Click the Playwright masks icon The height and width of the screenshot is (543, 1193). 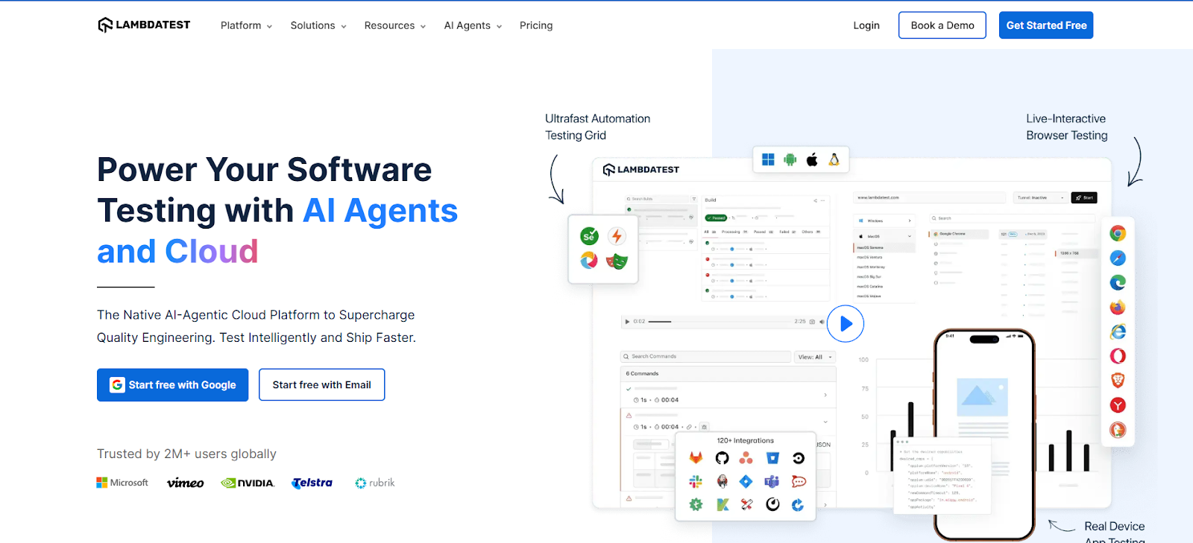pos(617,261)
